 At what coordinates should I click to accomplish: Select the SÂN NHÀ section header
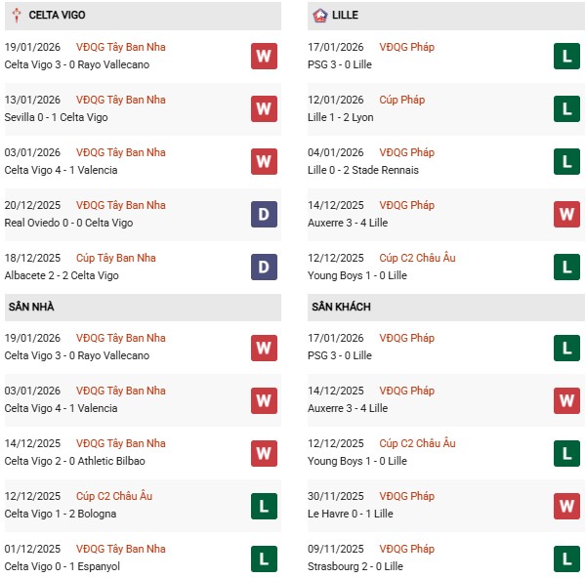point(31,307)
